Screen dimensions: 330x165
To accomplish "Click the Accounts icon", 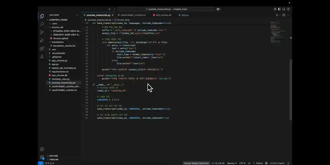I will coord(42,149).
